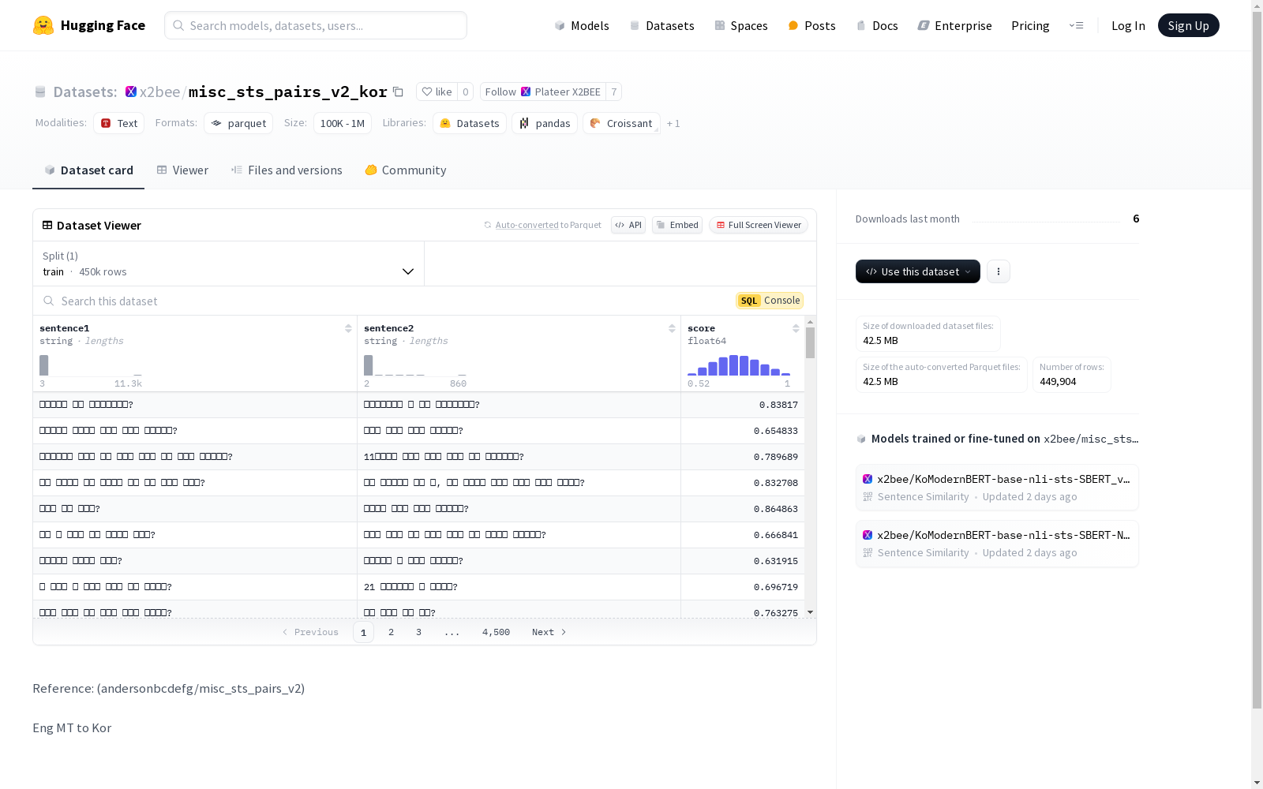The width and height of the screenshot is (1263, 789).
Task: Open the navigation overflow menu icon
Action: (x=1076, y=25)
